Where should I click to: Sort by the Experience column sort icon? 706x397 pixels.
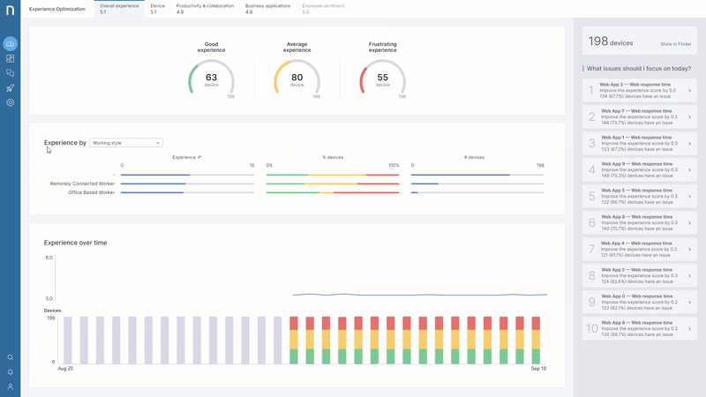[x=199, y=157]
